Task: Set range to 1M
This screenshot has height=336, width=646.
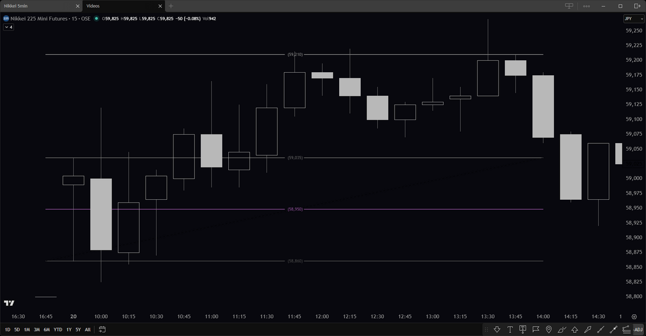Action: tap(27, 330)
